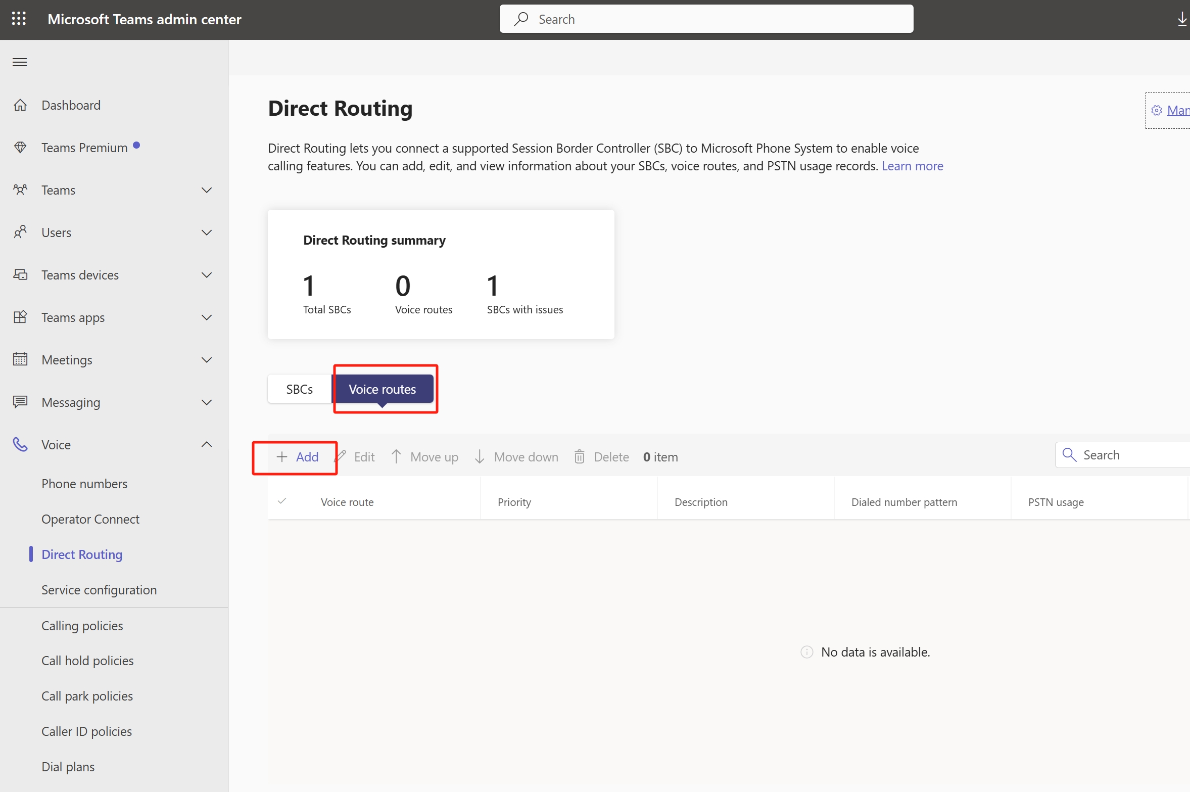Click the Delete toolbar button
Screen dimensions: 1190x792
click(601, 457)
